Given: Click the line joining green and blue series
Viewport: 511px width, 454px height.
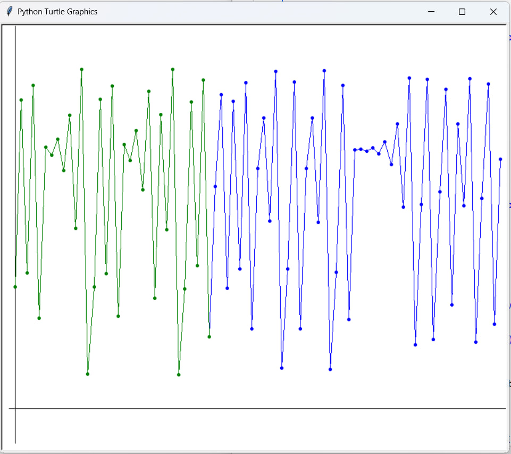Looking at the screenshot, I should [x=212, y=261].
